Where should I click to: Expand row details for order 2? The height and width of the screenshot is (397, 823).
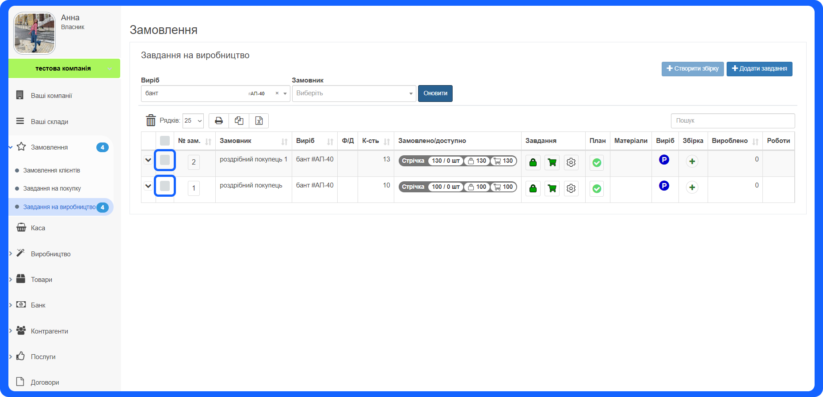tap(148, 160)
